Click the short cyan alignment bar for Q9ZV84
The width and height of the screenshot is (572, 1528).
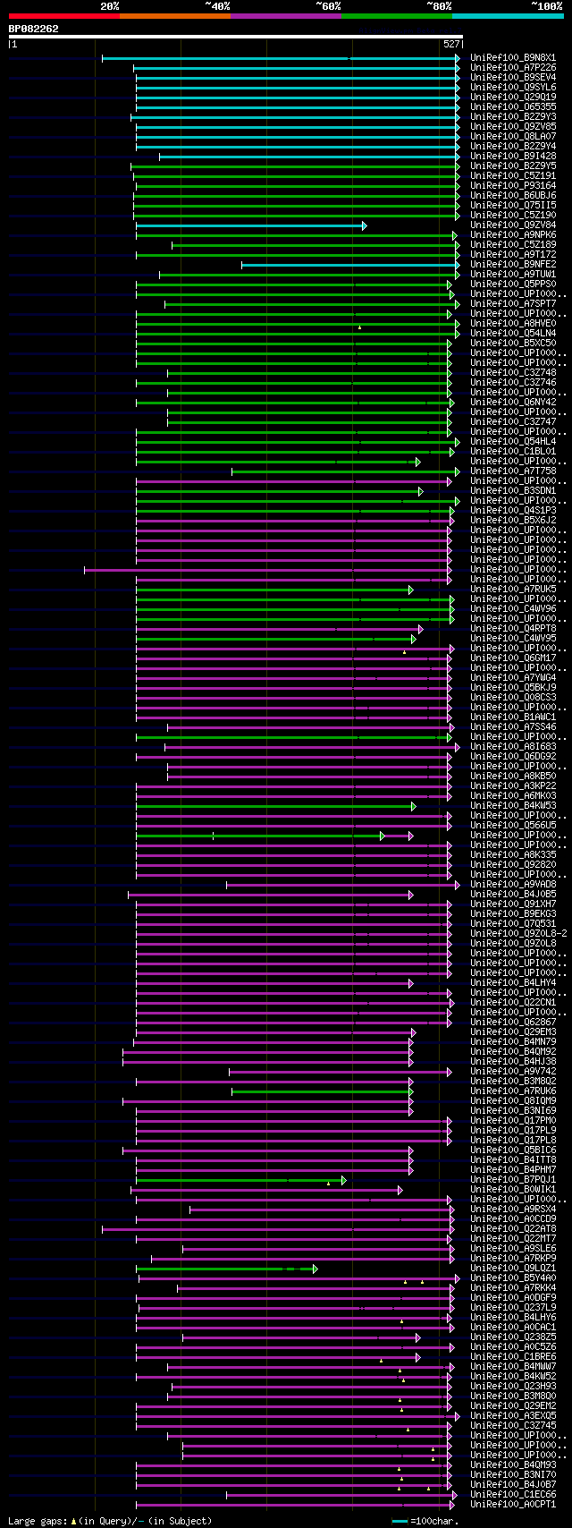(250, 225)
